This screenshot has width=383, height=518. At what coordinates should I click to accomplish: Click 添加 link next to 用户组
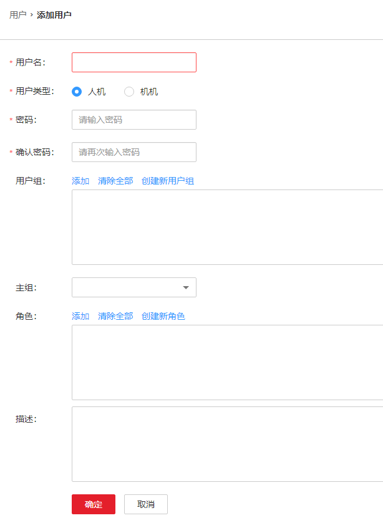click(80, 181)
